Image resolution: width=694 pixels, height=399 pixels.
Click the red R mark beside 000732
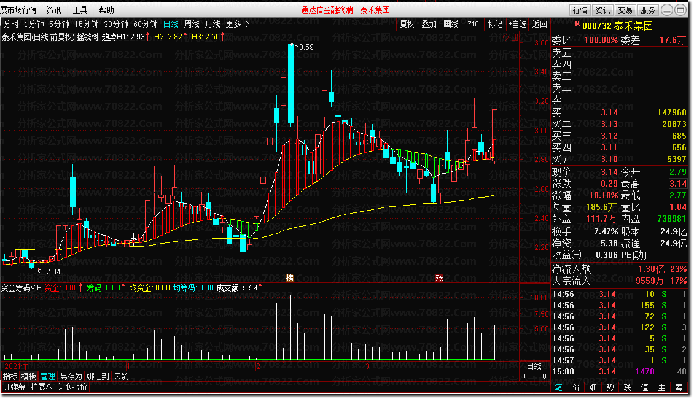pyautogui.click(x=577, y=23)
